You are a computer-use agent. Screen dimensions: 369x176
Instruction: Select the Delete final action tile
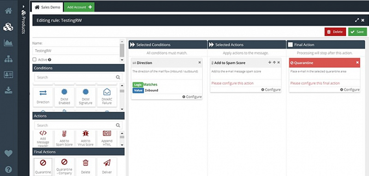86,166
